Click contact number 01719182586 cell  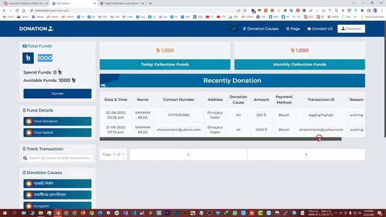(x=179, y=115)
